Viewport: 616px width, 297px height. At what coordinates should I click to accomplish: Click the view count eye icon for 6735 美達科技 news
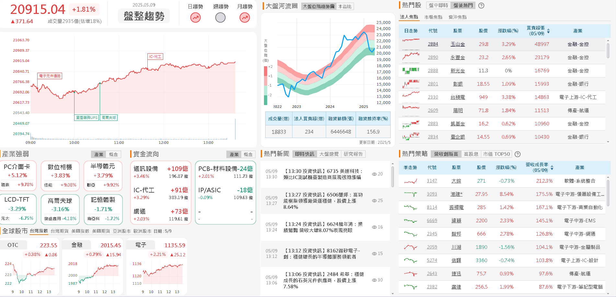point(374,174)
